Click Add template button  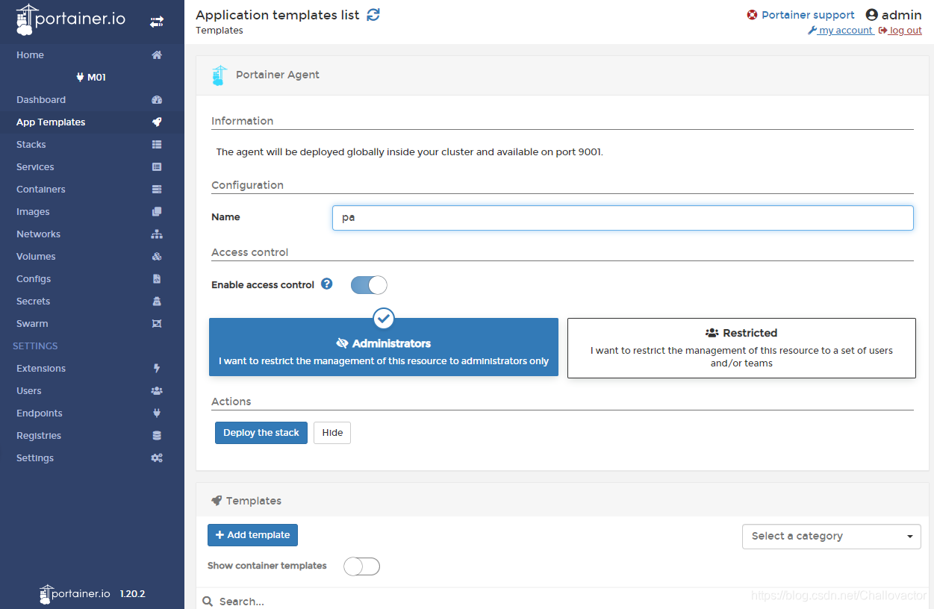pos(252,535)
